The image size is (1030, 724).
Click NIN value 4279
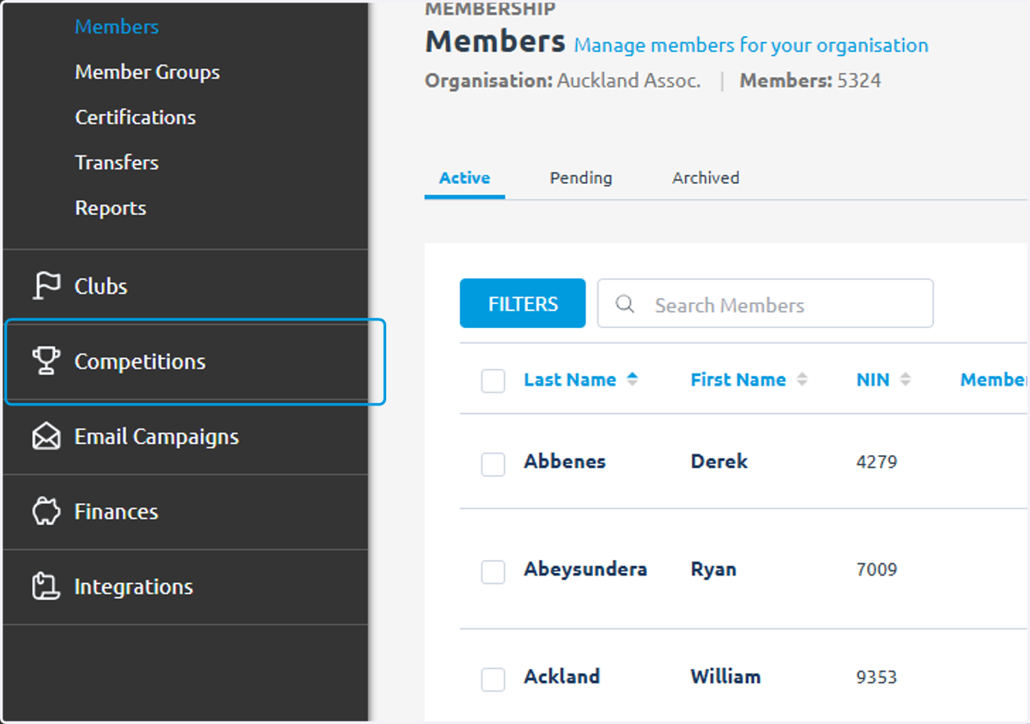(x=876, y=462)
